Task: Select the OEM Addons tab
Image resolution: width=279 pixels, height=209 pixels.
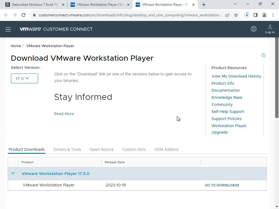Action: click(166, 149)
